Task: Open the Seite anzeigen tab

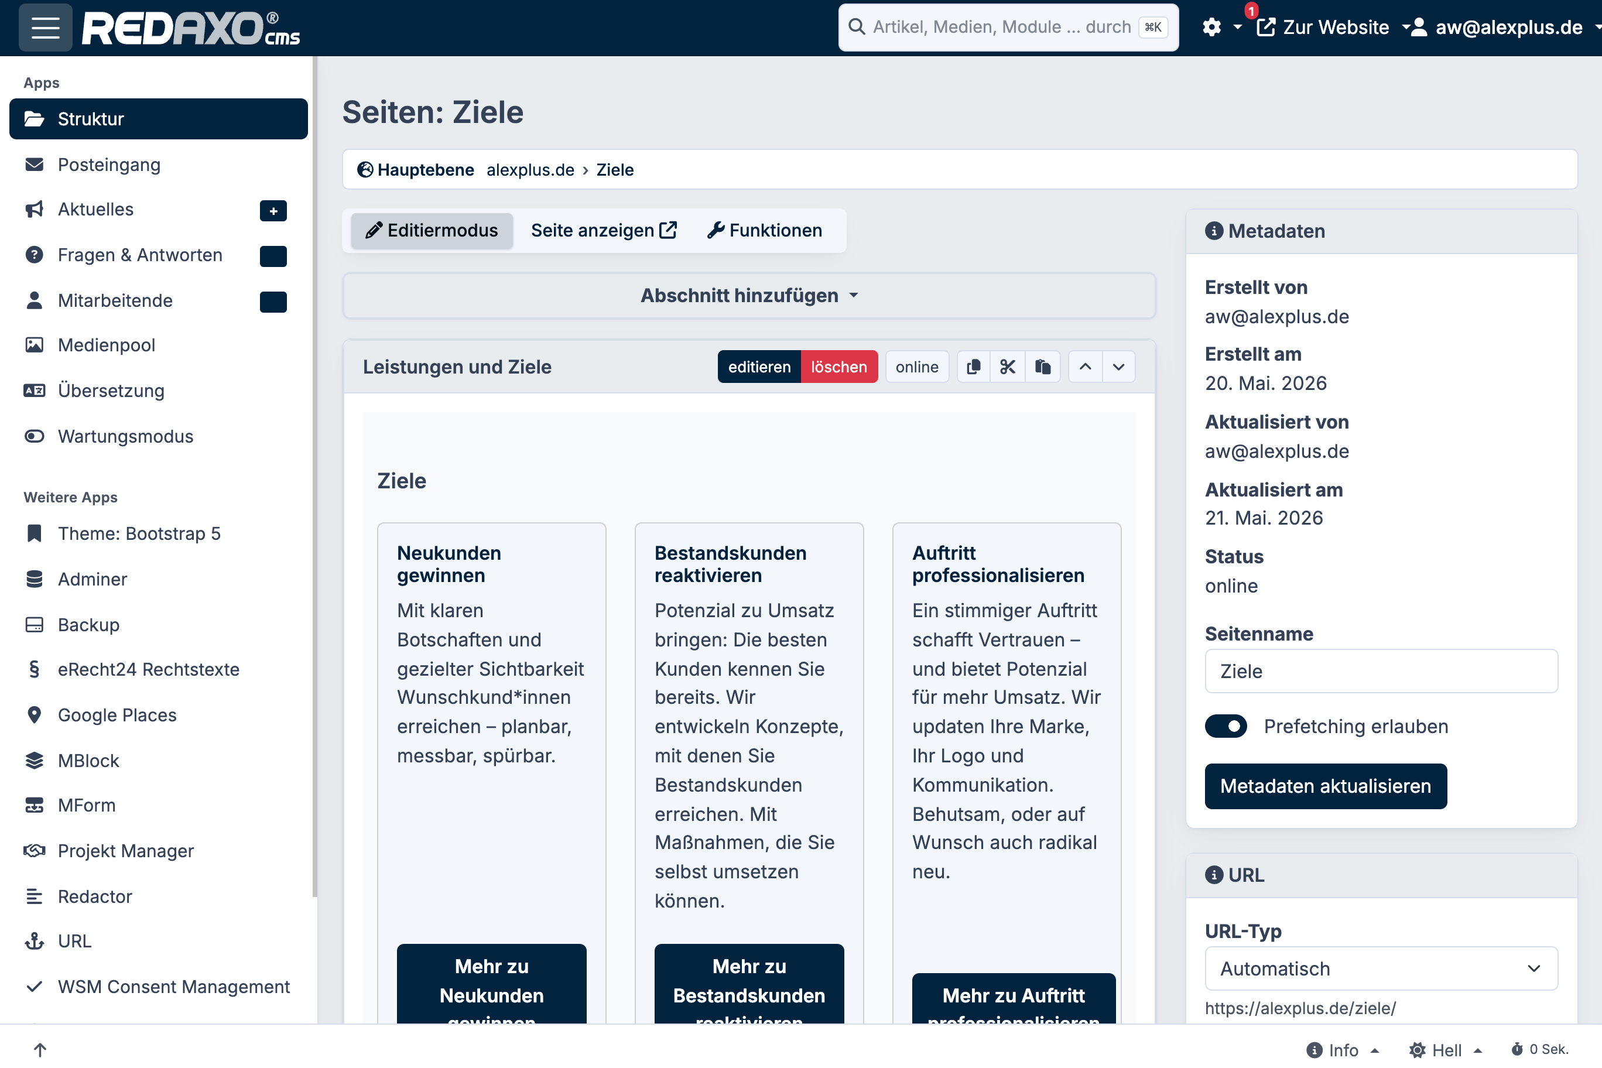Action: pyautogui.click(x=604, y=231)
